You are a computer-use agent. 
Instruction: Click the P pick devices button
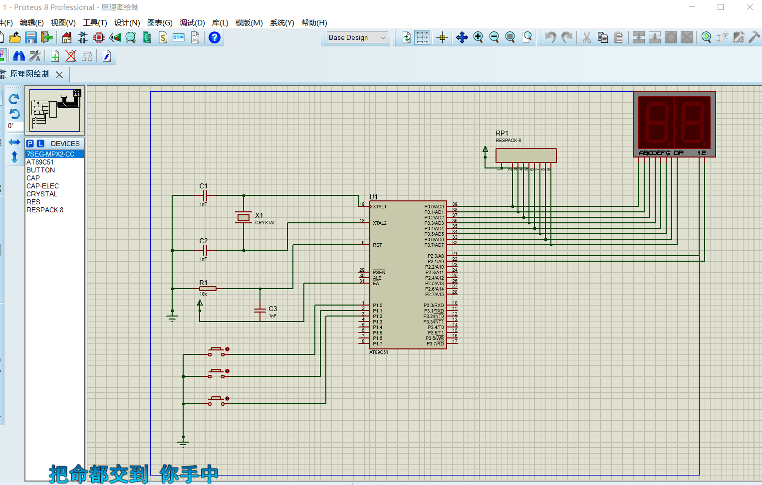click(x=30, y=144)
